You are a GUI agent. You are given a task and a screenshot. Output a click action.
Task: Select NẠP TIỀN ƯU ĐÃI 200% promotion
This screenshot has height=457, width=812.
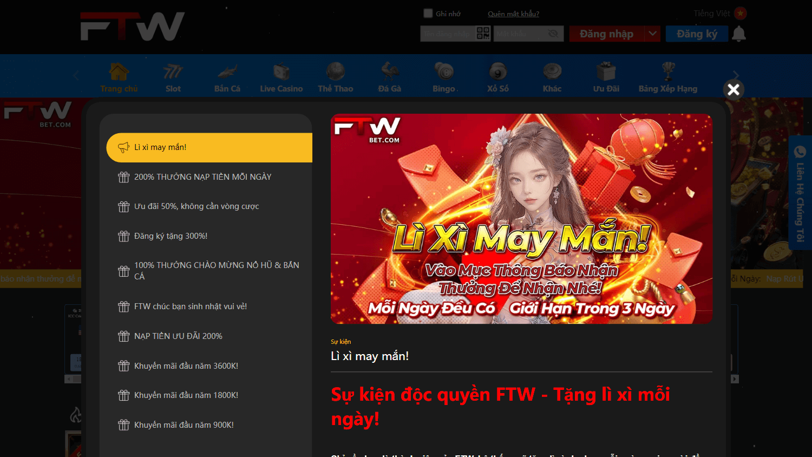(x=209, y=336)
